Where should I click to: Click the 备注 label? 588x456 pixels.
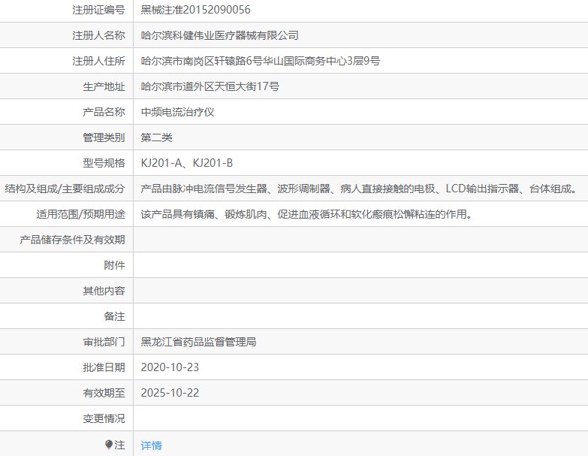114,316
